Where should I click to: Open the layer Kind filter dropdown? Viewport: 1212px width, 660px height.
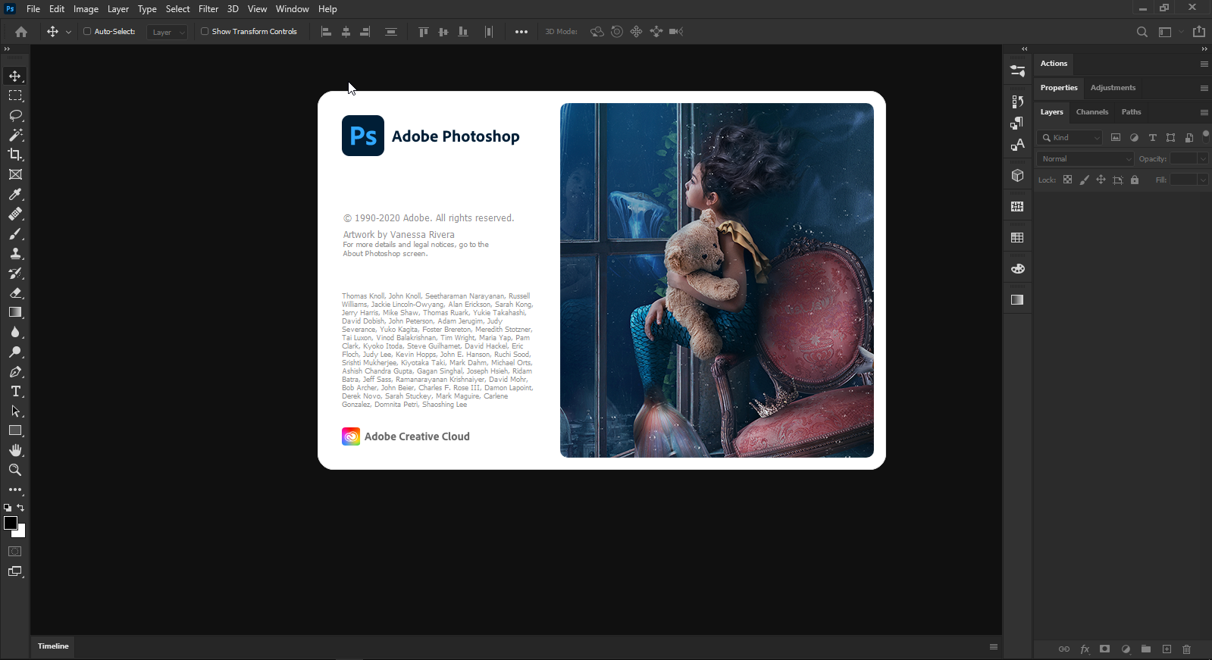1070,137
